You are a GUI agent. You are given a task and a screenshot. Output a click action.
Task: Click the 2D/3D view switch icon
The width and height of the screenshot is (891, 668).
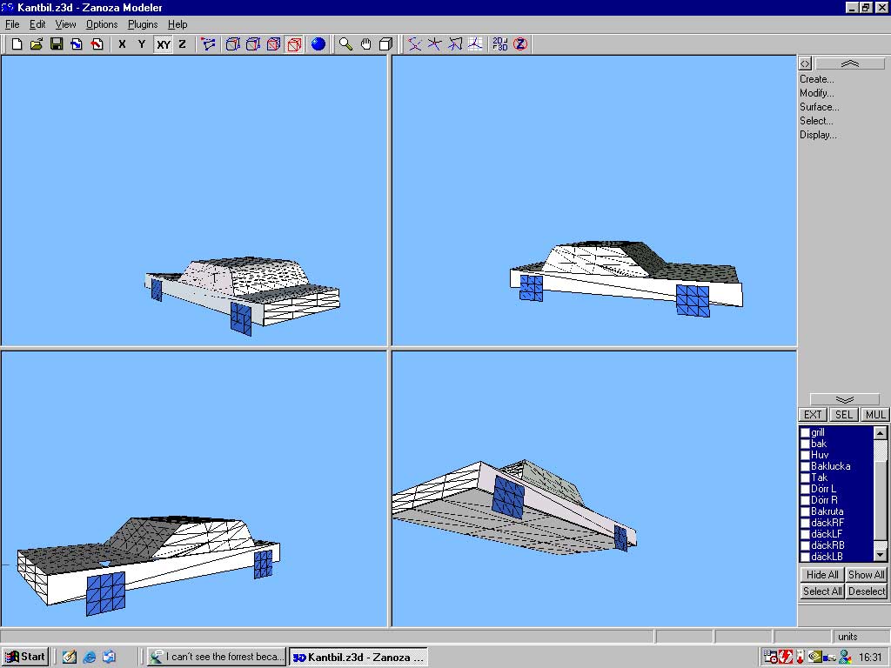pos(499,44)
